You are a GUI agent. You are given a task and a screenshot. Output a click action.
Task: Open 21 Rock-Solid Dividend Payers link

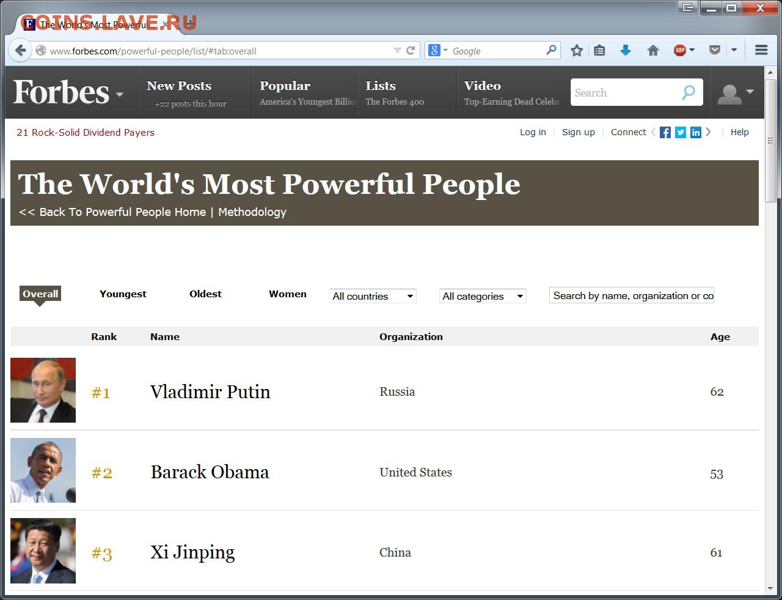click(86, 132)
